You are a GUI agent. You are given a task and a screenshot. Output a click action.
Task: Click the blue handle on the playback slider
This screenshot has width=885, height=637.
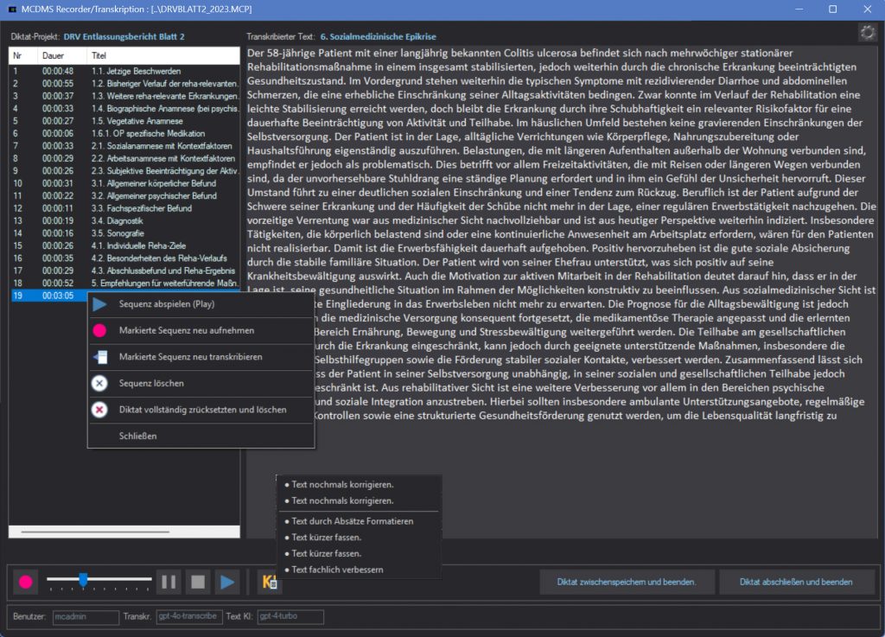click(x=83, y=579)
